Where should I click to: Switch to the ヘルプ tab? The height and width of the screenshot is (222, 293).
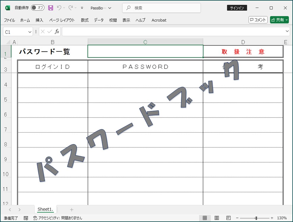click(x=140, y=20)
